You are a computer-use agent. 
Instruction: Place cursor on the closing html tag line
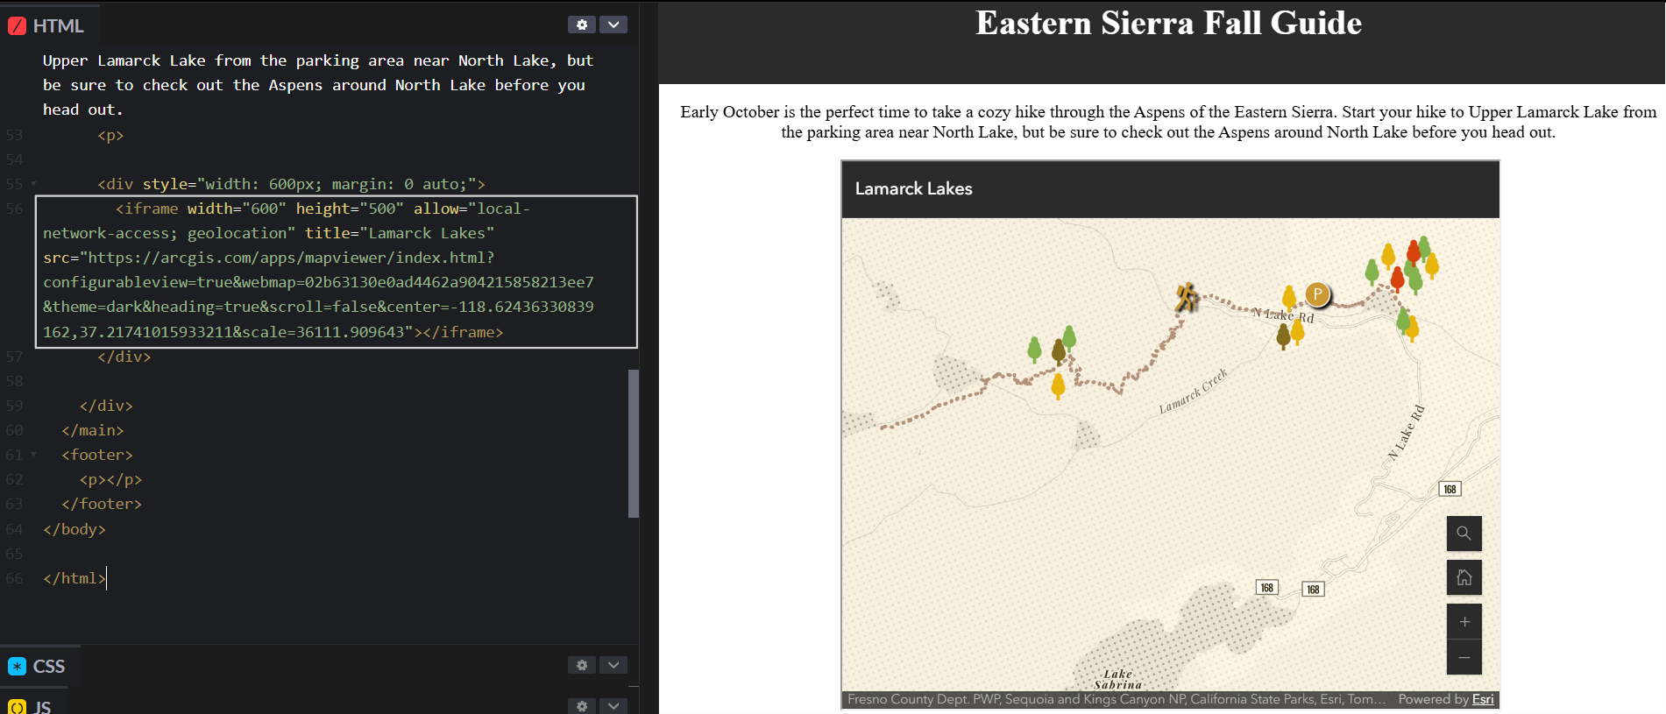pos(74,578)
